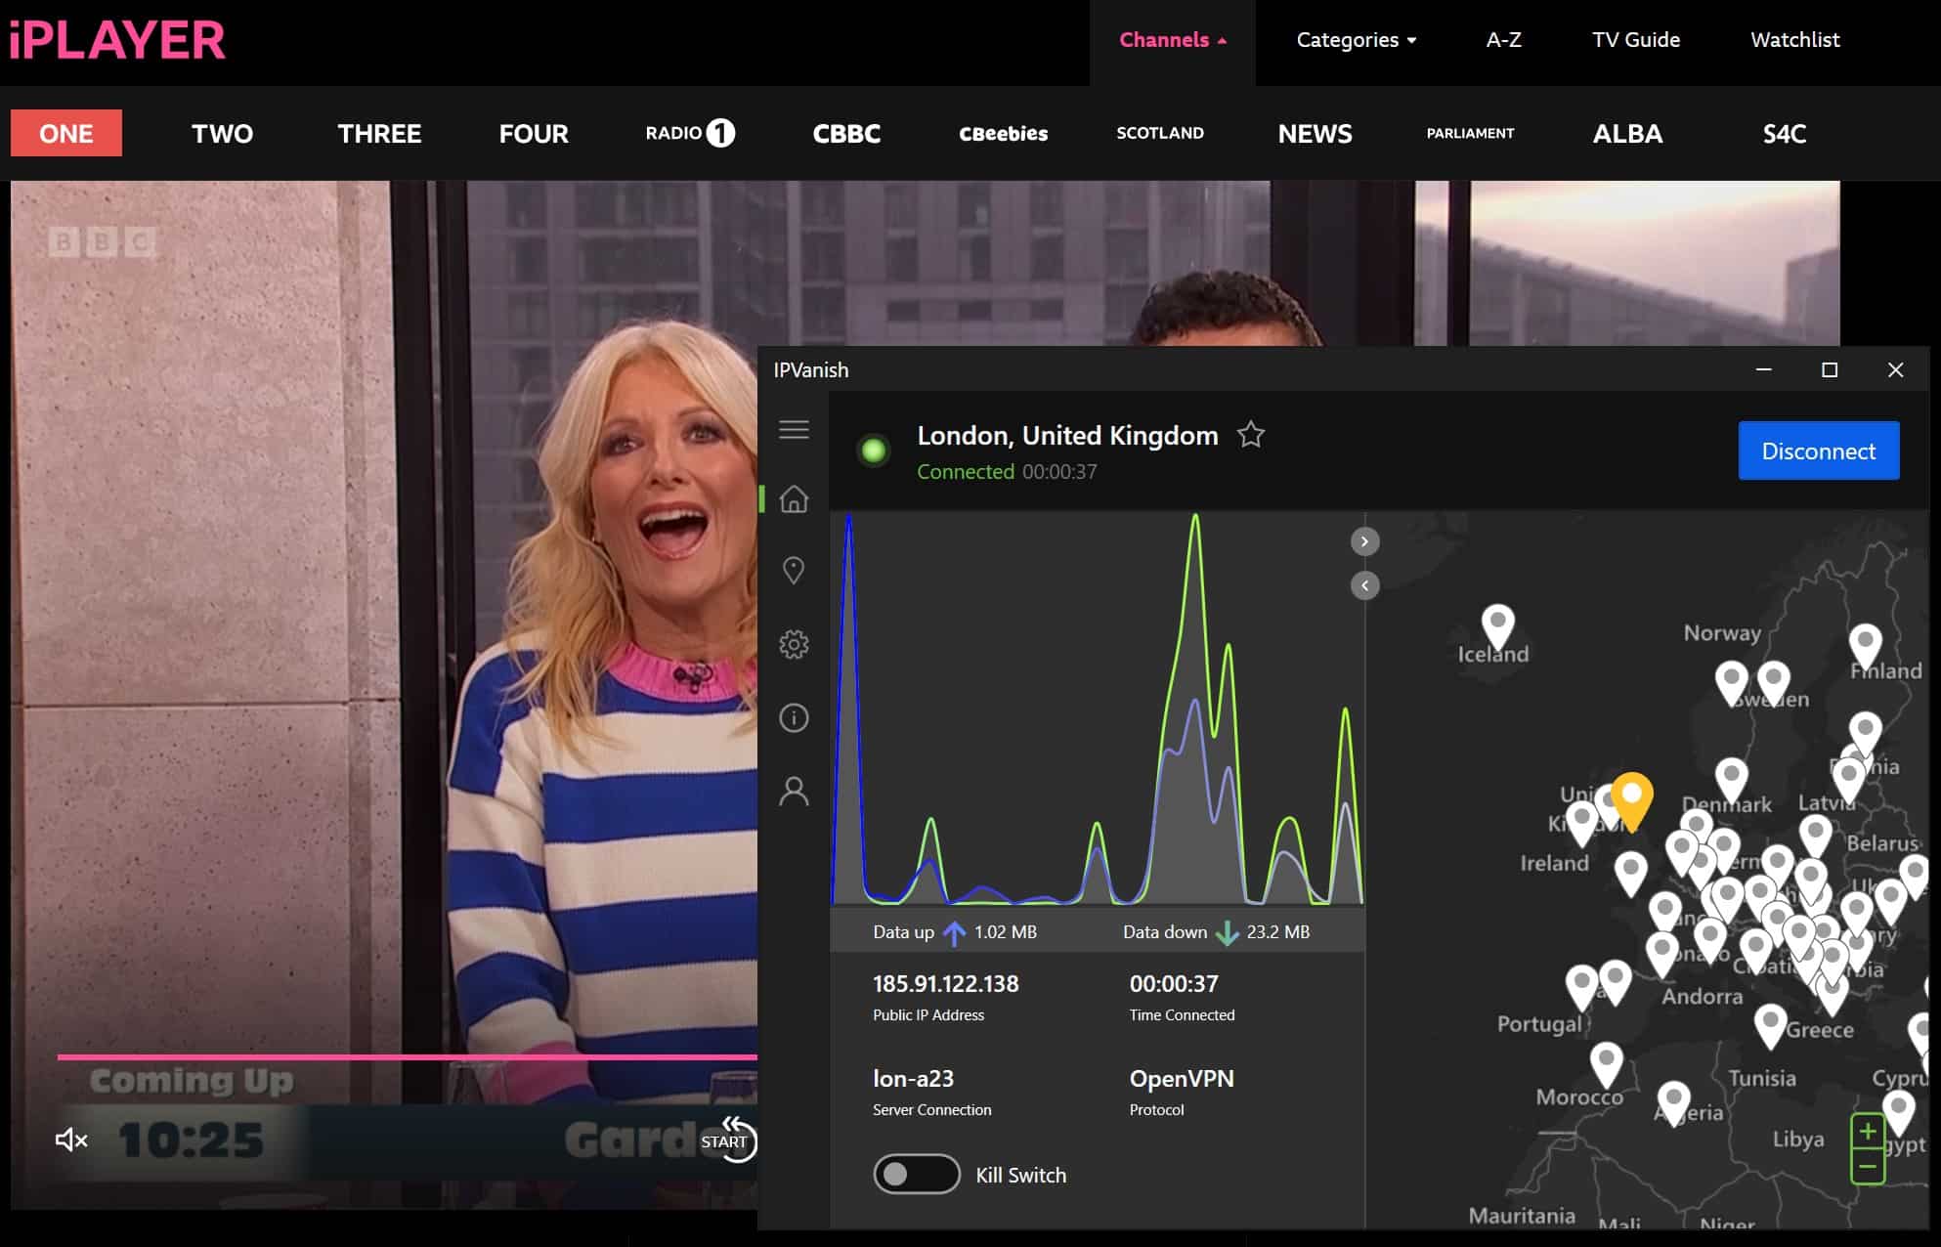Click London, United Kingdom location title
This screenshot has height=1247, width=1941.
[x=1067, y=435]
